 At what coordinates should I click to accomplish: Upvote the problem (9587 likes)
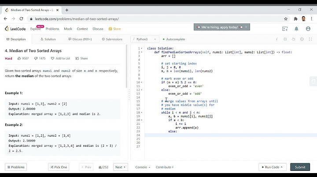coord(23,58)
